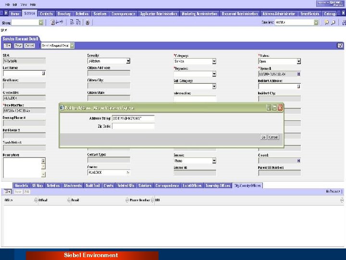This screenshot has width=346, height=260.
Task: Switch to the More Info view tab
Action: click(22, 185)
